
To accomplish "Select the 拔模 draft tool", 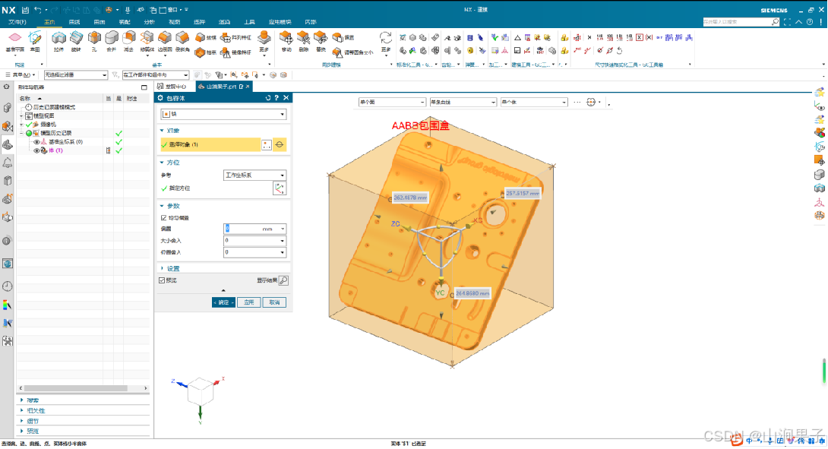I will pyautogui.click(x=205, y=37).
